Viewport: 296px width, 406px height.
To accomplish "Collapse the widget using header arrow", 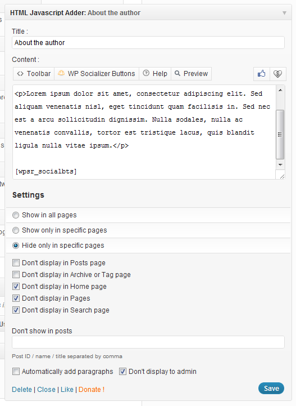I will 284,13.
